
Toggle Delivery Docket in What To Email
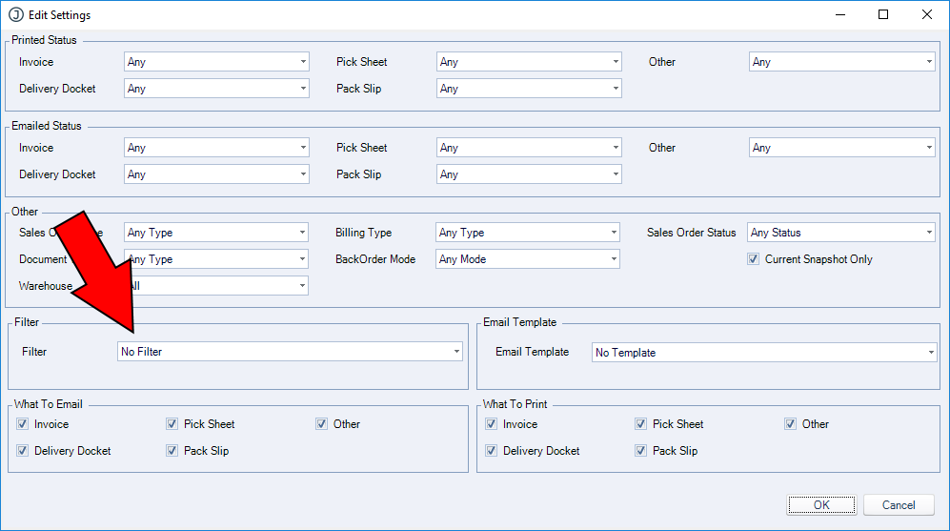23,451
